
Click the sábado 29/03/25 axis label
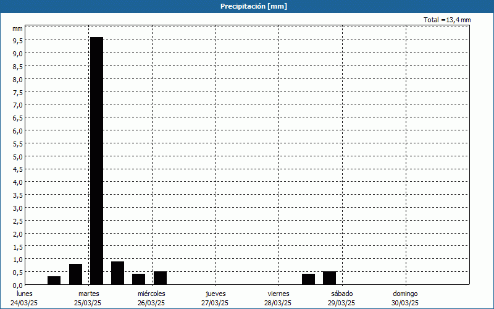pos(342,298)
